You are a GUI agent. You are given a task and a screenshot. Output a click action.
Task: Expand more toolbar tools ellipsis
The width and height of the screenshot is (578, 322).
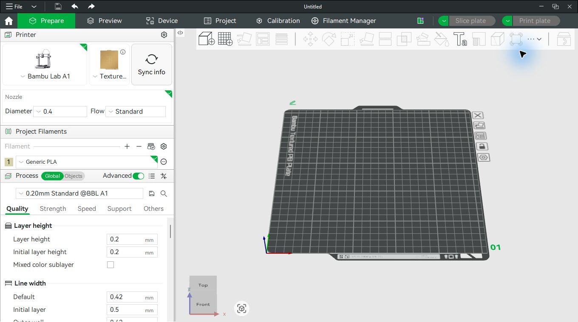click(x=535, y=39)
